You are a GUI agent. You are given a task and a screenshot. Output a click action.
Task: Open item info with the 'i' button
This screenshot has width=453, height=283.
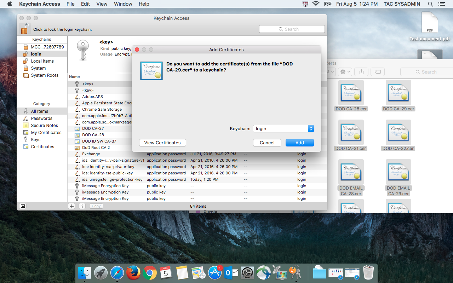[x=82, y=206]
